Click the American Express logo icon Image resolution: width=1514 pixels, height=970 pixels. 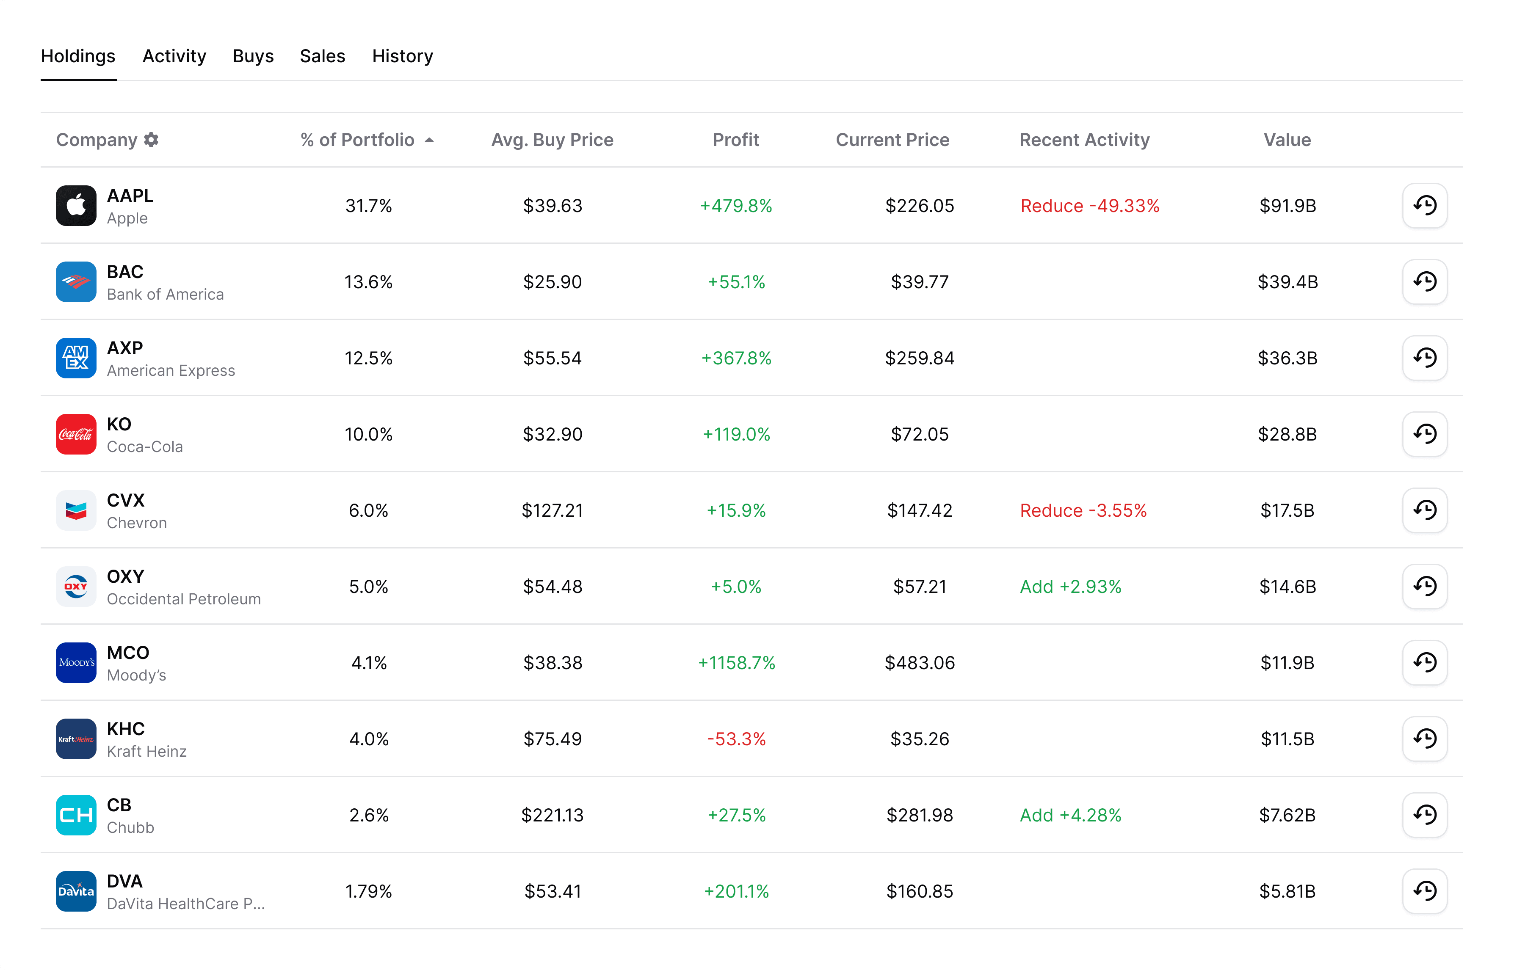76,358
